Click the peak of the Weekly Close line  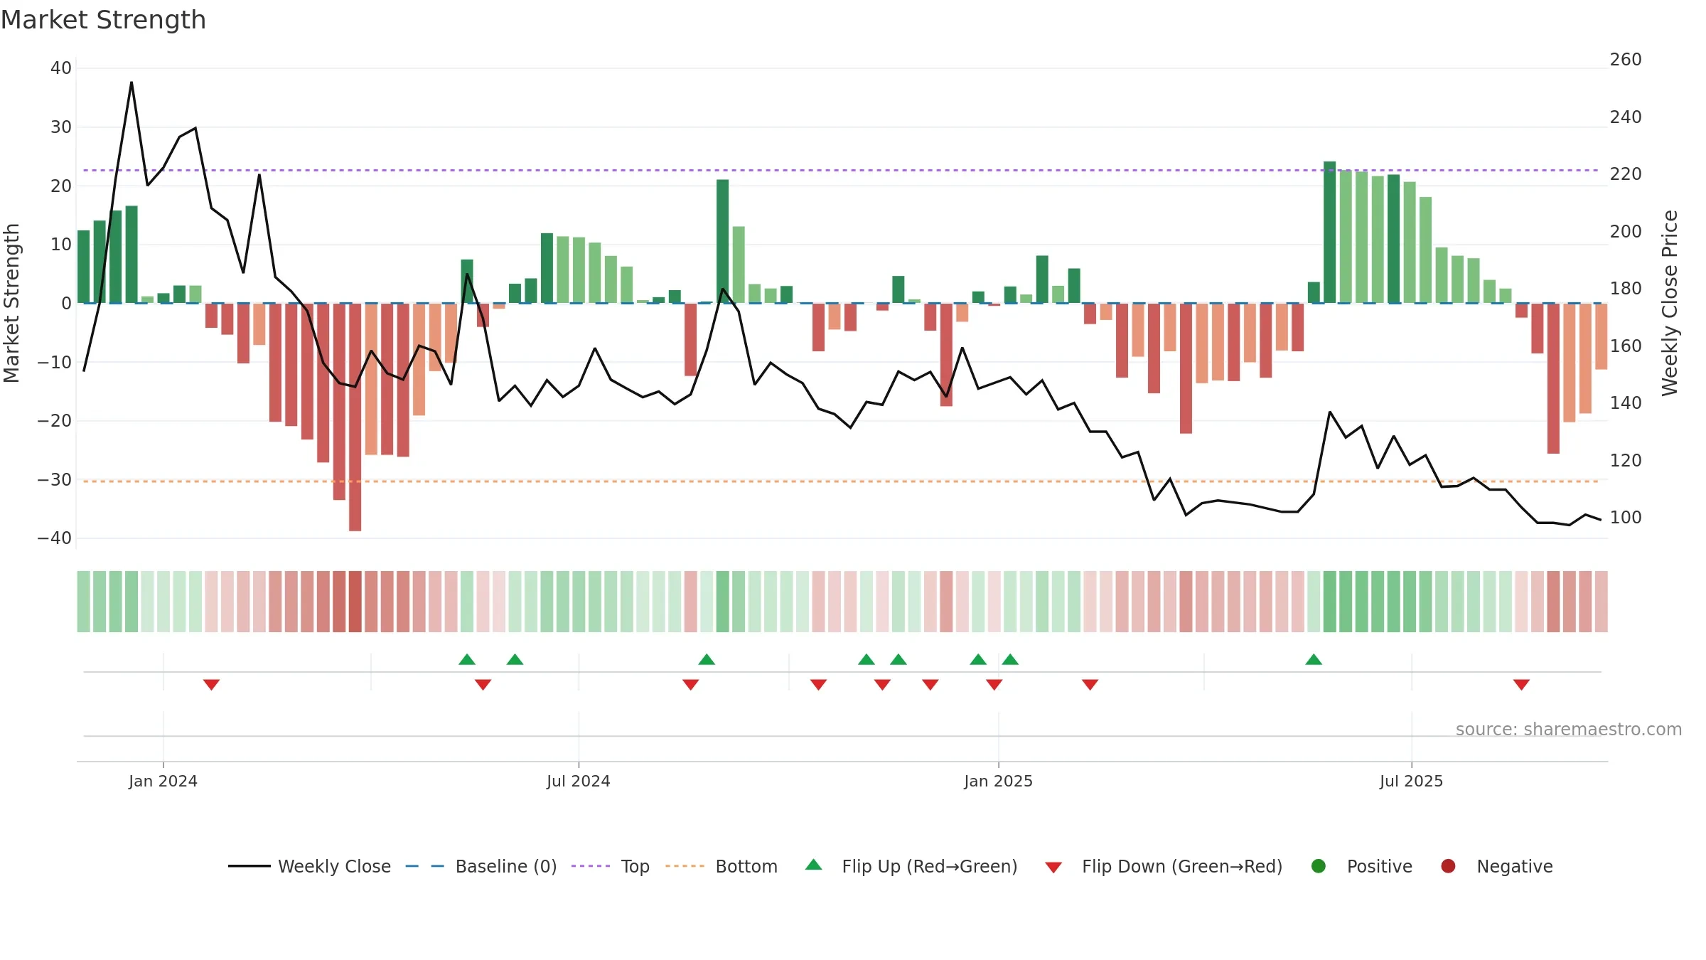tap(132, 82)
